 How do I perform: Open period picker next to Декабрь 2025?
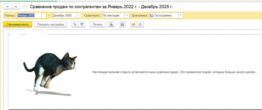79,15
